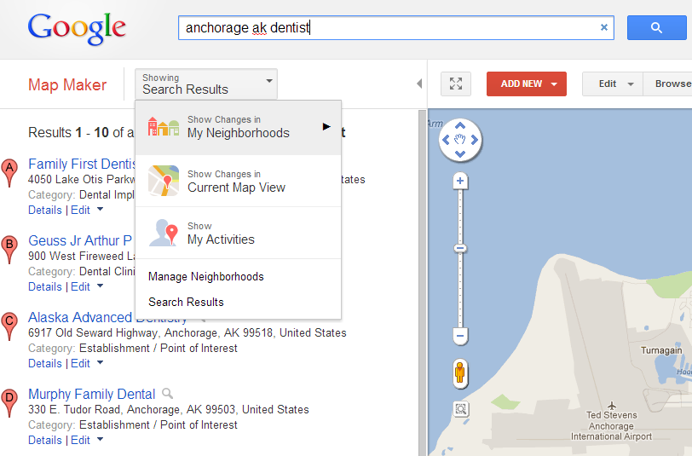The height and width of the screenshot is (456, 692).
Task: Expand the Edit arrow for Family First Dentistry
Action: click(101, 209)
